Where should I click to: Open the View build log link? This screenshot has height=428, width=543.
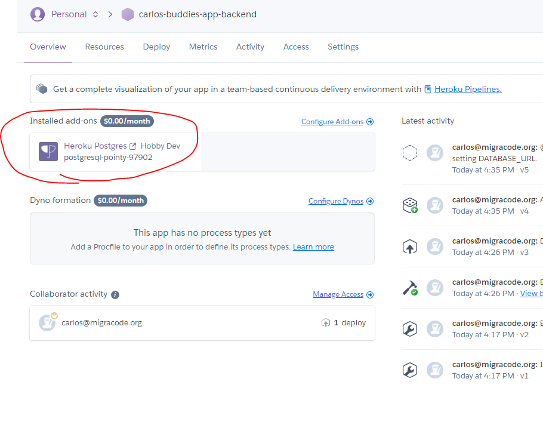point(531,293)
